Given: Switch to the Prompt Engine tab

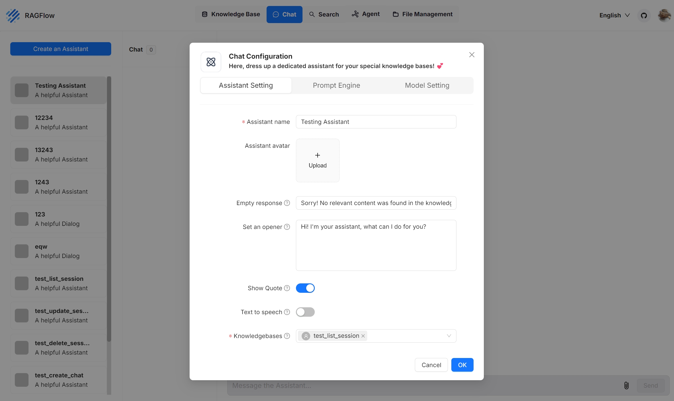Looking at the screenshot, I should click(336, 85).
